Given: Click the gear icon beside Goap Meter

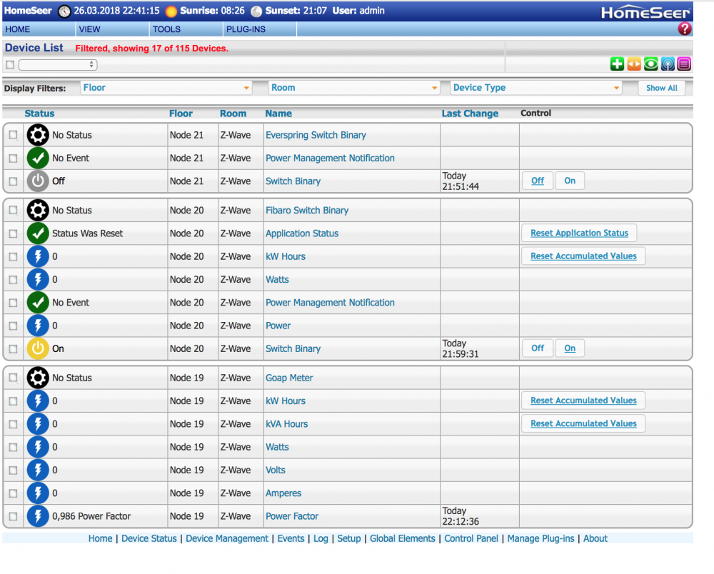Looking at the screenshot, I should click(38, 378).
